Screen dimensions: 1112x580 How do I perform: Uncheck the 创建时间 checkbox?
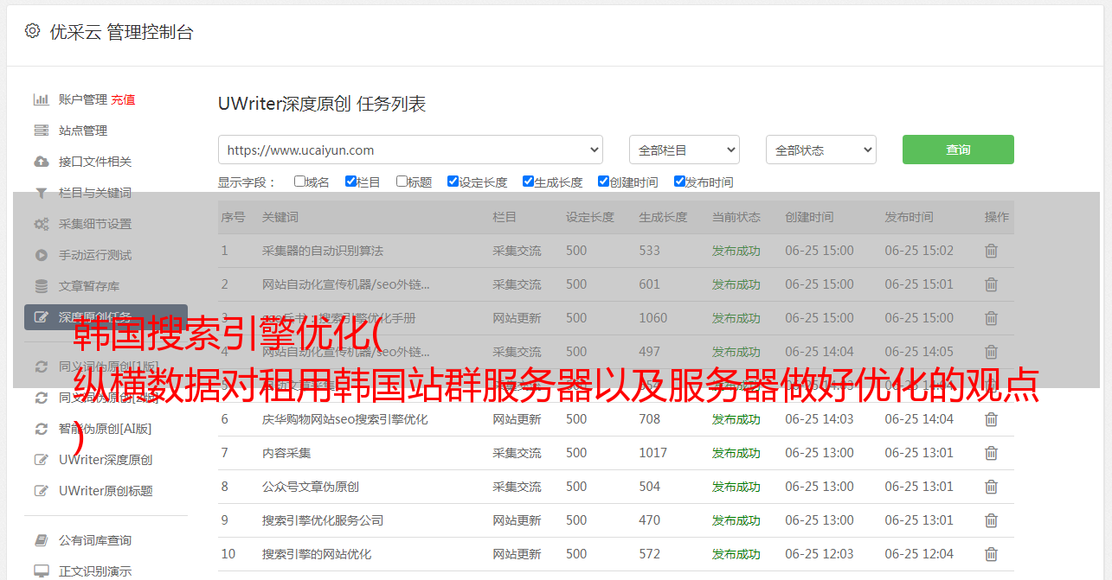click(603, 182)
